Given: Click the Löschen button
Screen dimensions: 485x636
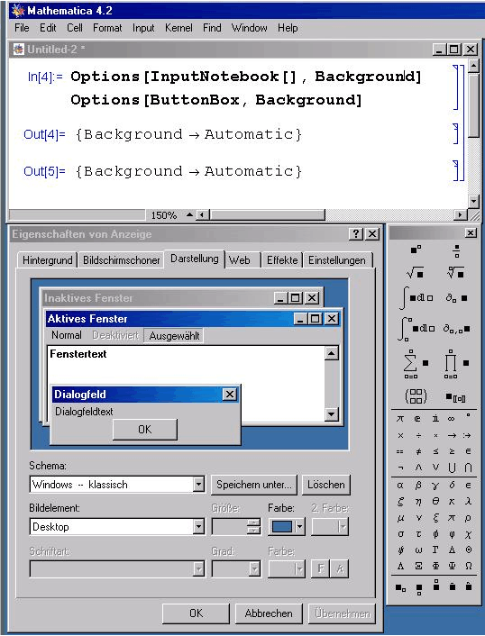Looking at the screenshot, I should (326, 485).
